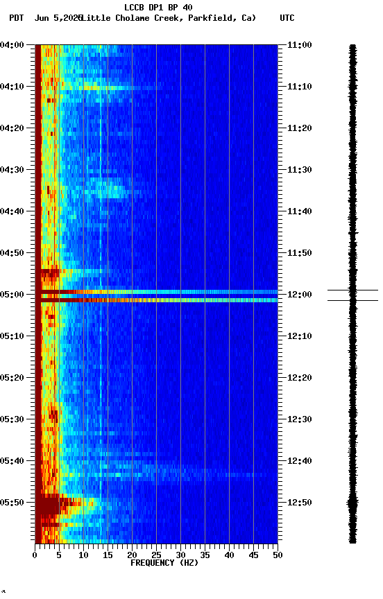
Task: Click the 11:40 UTC time label
Action: click(x=300, y=211)
